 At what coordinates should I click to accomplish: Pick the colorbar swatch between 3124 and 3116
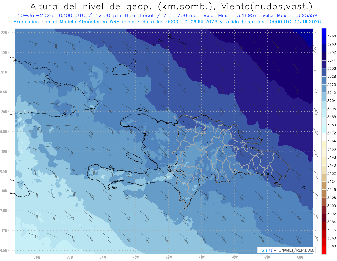[324, 186]
